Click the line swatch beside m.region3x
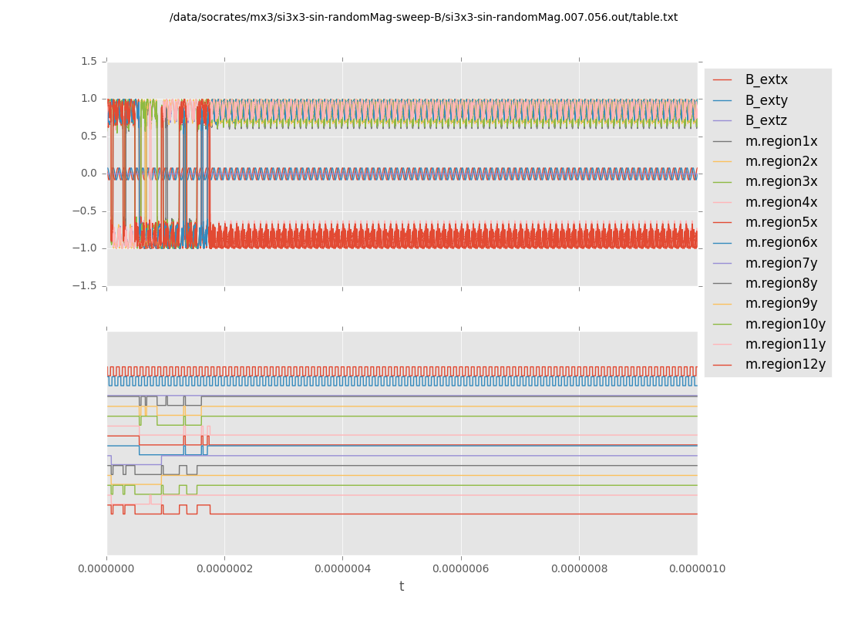Viewport: 848px width, 617px height. 722,182
